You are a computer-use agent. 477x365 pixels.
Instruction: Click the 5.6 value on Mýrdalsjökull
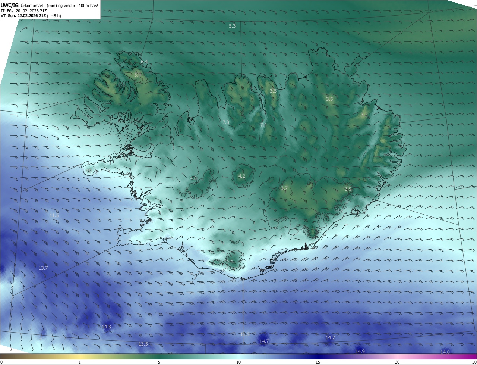point(229,261)
